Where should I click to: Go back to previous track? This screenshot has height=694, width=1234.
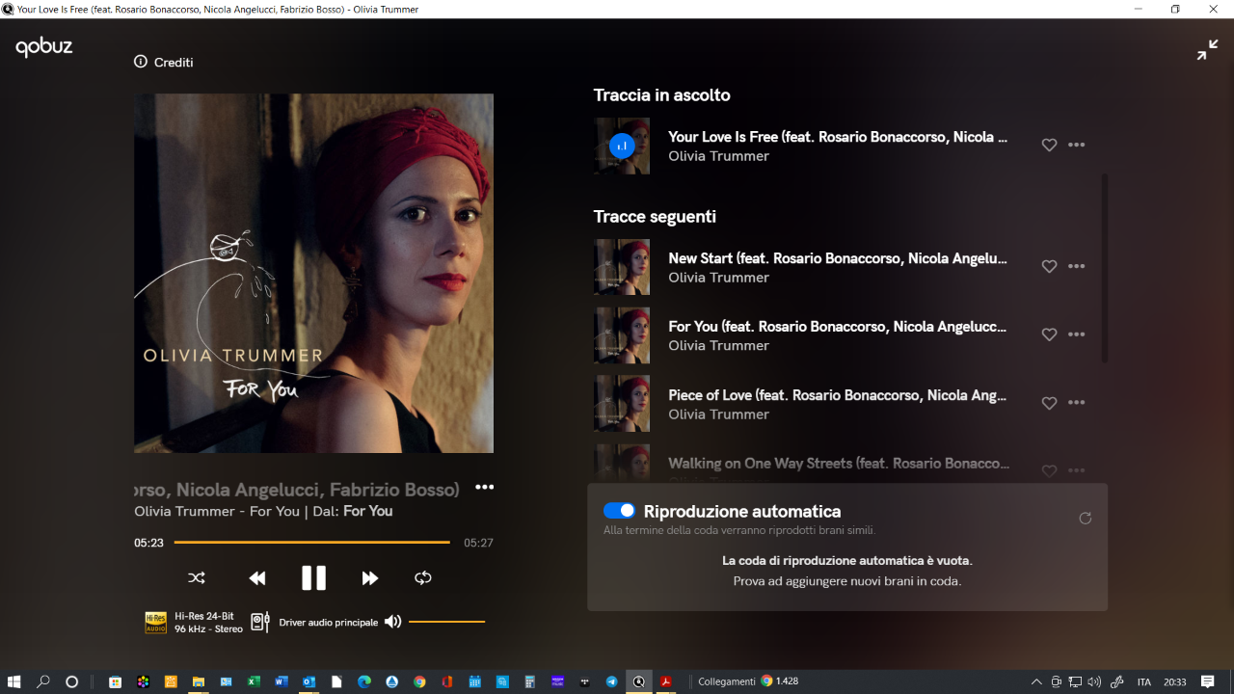[257, 578]
